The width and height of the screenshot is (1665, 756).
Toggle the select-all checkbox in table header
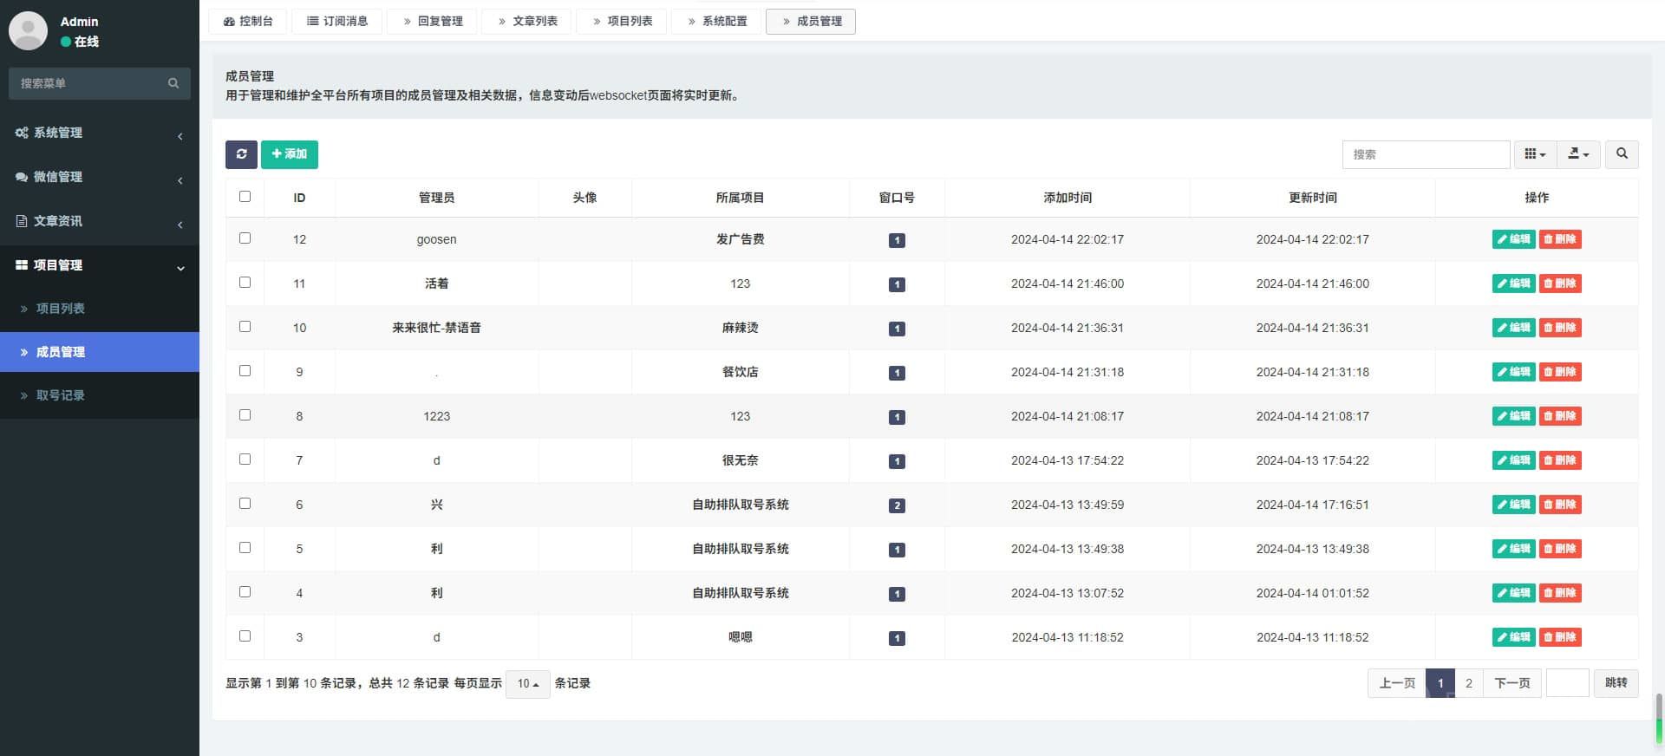coord(245,197)
